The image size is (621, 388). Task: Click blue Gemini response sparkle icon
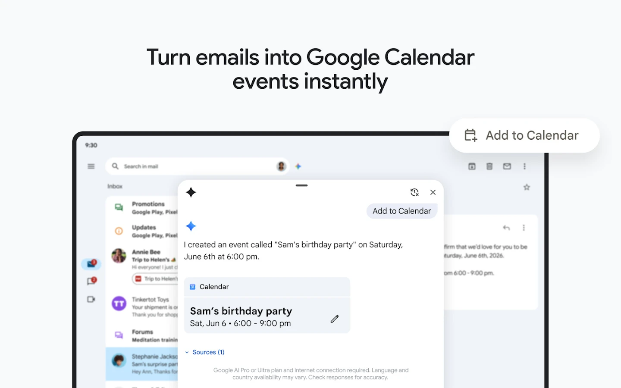(191, 226)
